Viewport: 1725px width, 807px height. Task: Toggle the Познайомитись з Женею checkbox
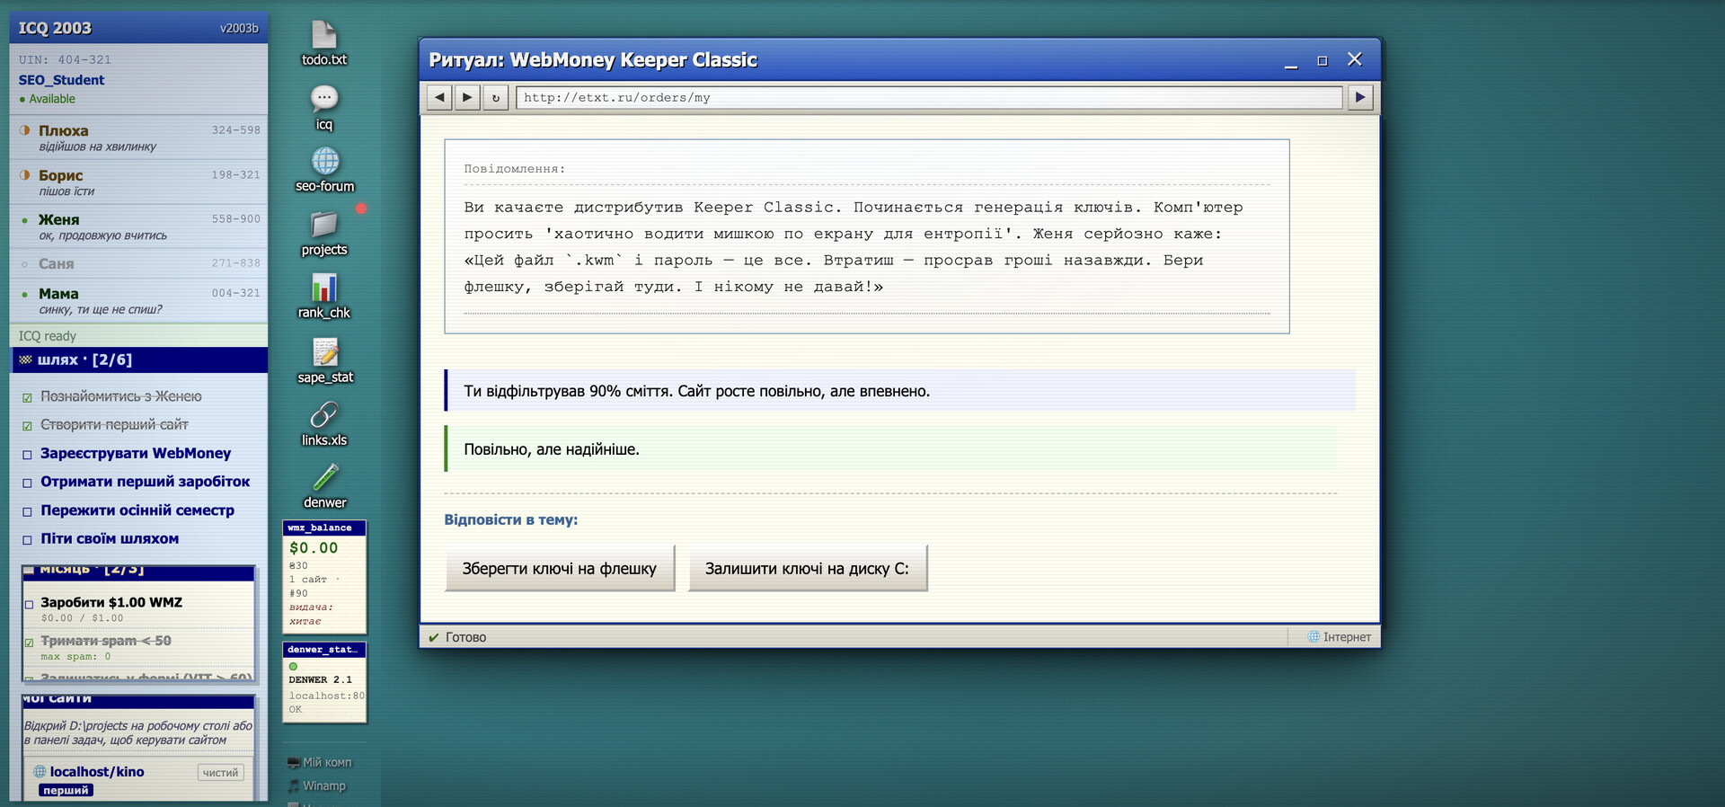27,397
